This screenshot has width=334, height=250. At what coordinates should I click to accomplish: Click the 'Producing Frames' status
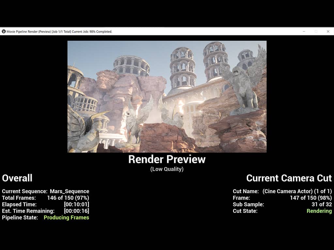tap(67, 218)
